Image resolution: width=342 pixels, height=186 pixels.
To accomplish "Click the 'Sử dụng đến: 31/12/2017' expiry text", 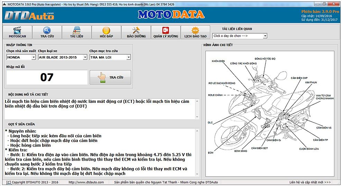I will (319, 20).
